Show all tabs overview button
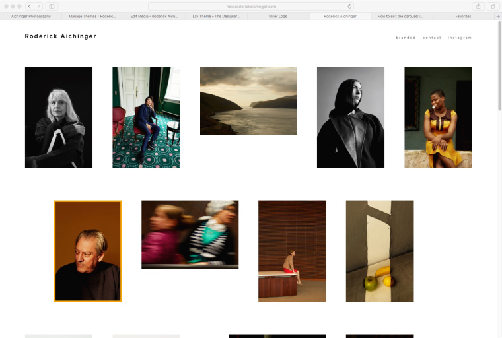The width and height of the screenshot is (502, 338). click(x=493, y=6)
